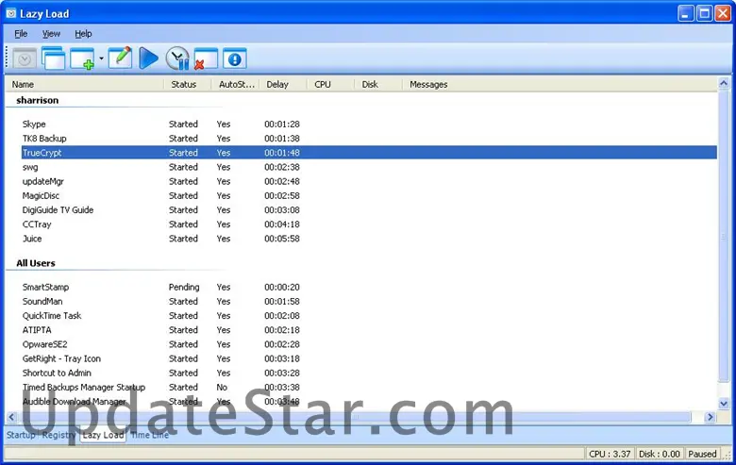Select the All Users group header
Image resolution: width=736 pixels, height=465 pixels.
(36, 263)
